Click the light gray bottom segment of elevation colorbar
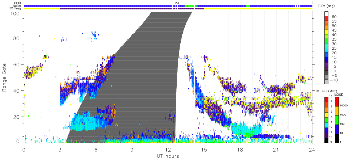This screenshot has width=351, height=162. point(327,82)
